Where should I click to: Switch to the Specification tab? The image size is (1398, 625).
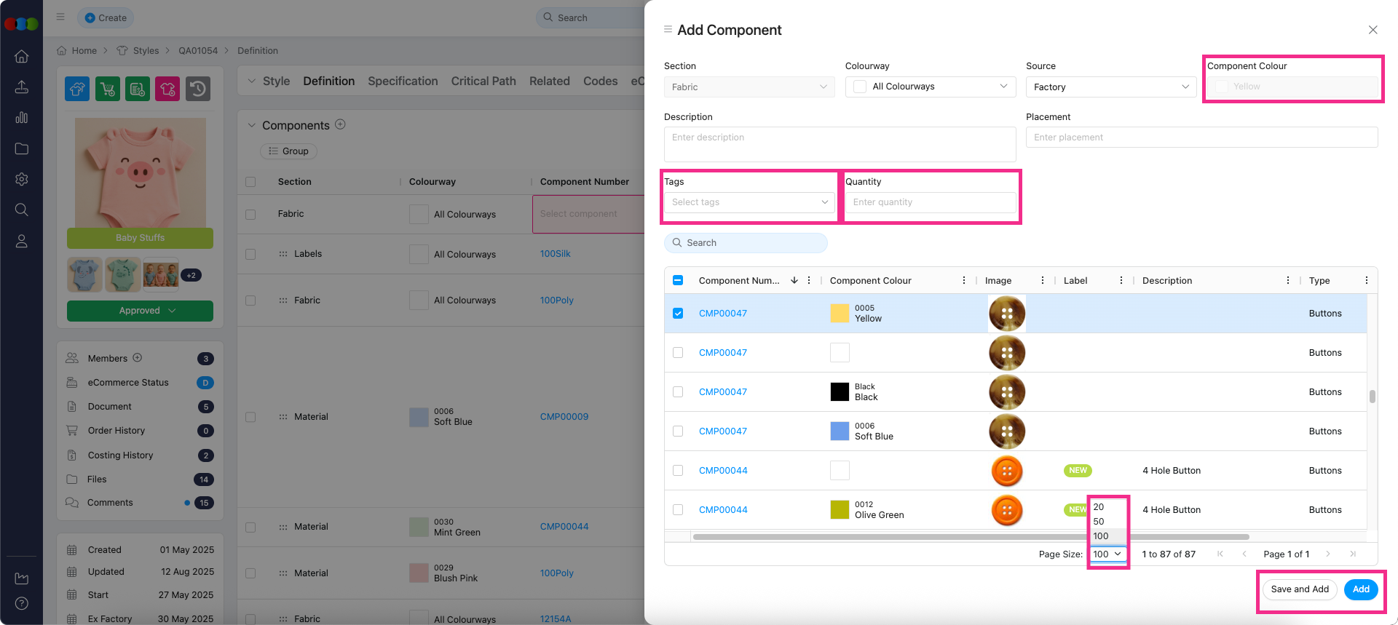tap(403, 81)
